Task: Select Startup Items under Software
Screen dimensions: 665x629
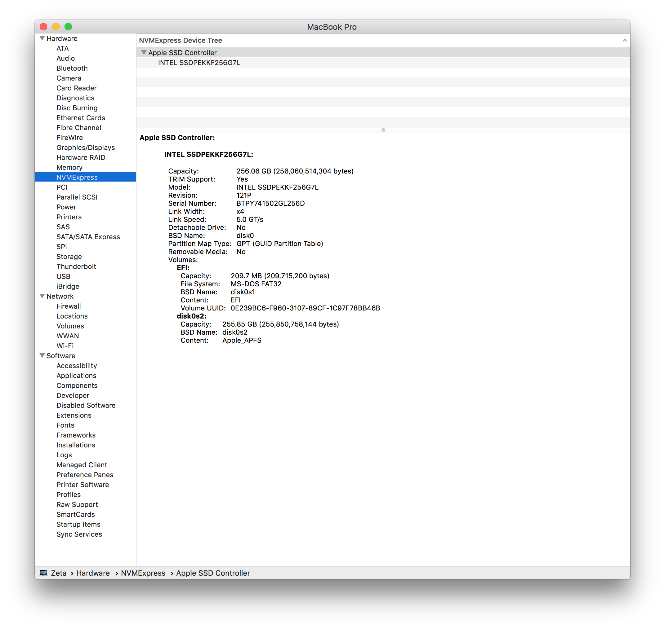Action: 78,524
